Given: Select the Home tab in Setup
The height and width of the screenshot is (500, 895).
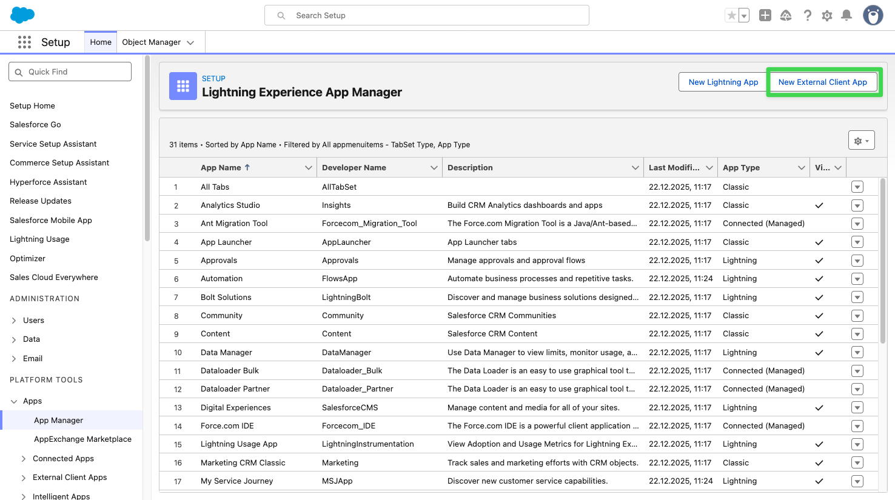Looking at the screenshot, I should 100,42.
